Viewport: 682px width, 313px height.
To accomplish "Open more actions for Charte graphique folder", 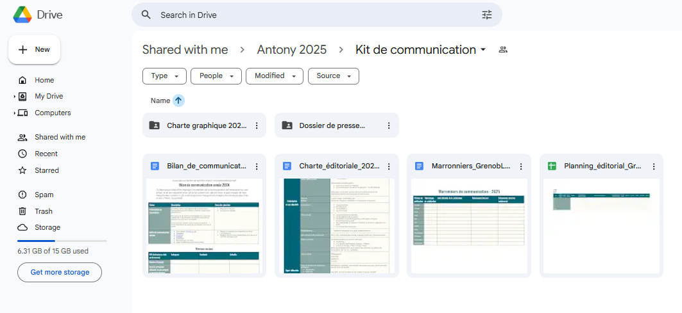I will 257,125.
